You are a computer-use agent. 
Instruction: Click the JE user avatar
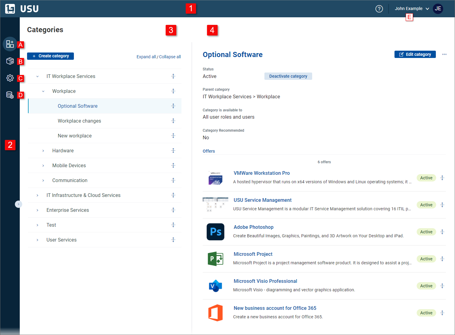pyautogui.click(x=438, y=9)
